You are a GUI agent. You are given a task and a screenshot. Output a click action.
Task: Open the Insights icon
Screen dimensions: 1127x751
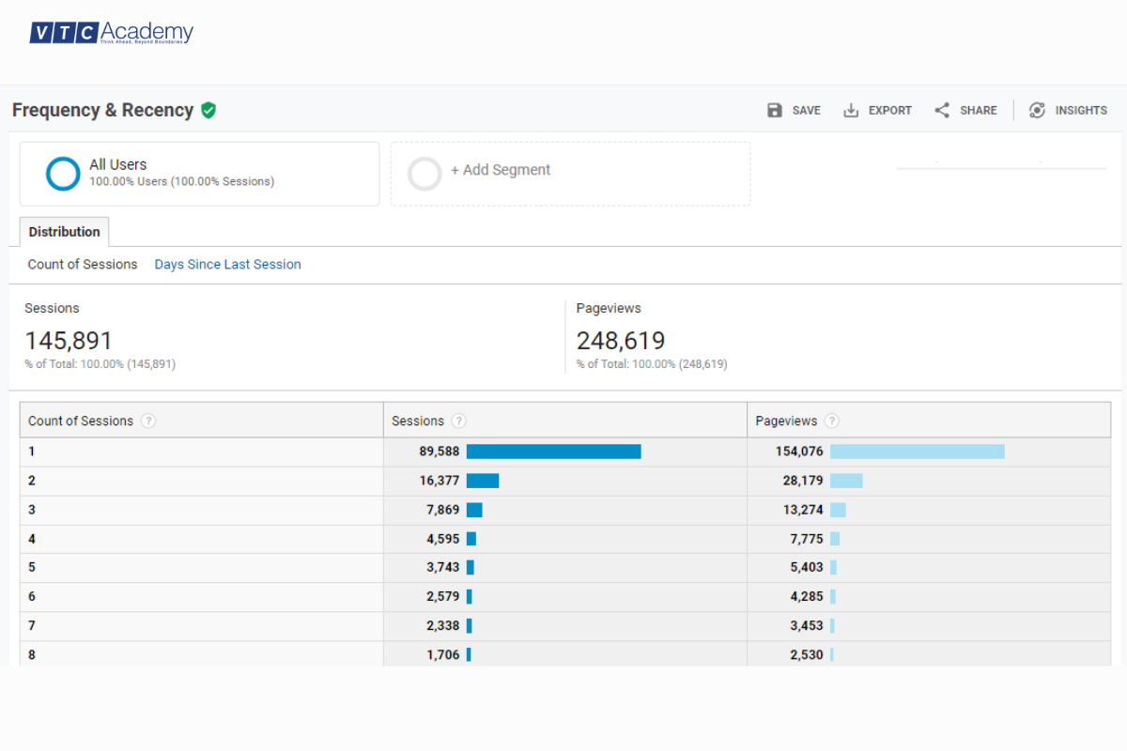point(1037,110)
